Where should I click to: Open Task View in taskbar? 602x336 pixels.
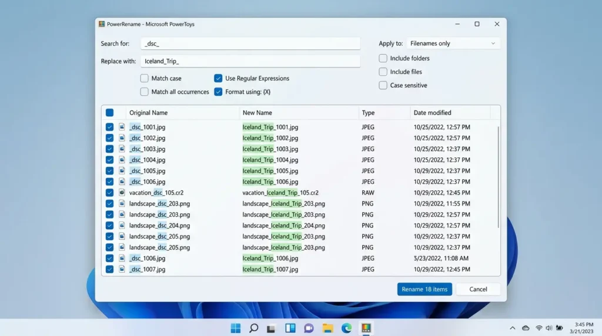(271, 328)
